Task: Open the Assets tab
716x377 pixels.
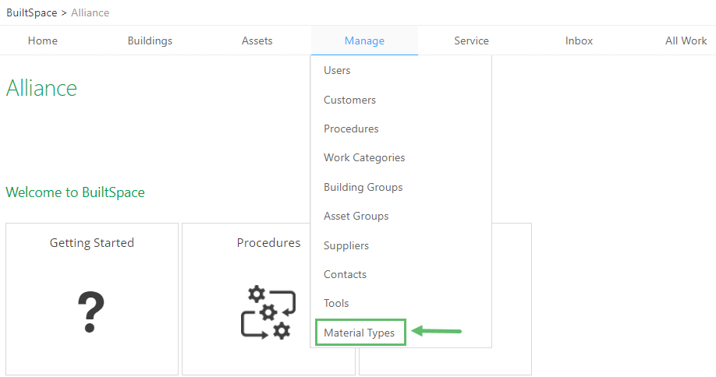Action: click(x=257, y=41)
